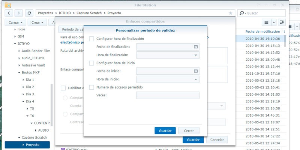The height and width of the screenshot is (150, 300).
Task: Click the file list vertical scrollbar
Action: click(285, 41)
